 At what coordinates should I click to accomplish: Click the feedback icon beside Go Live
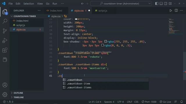click(176, 102)
